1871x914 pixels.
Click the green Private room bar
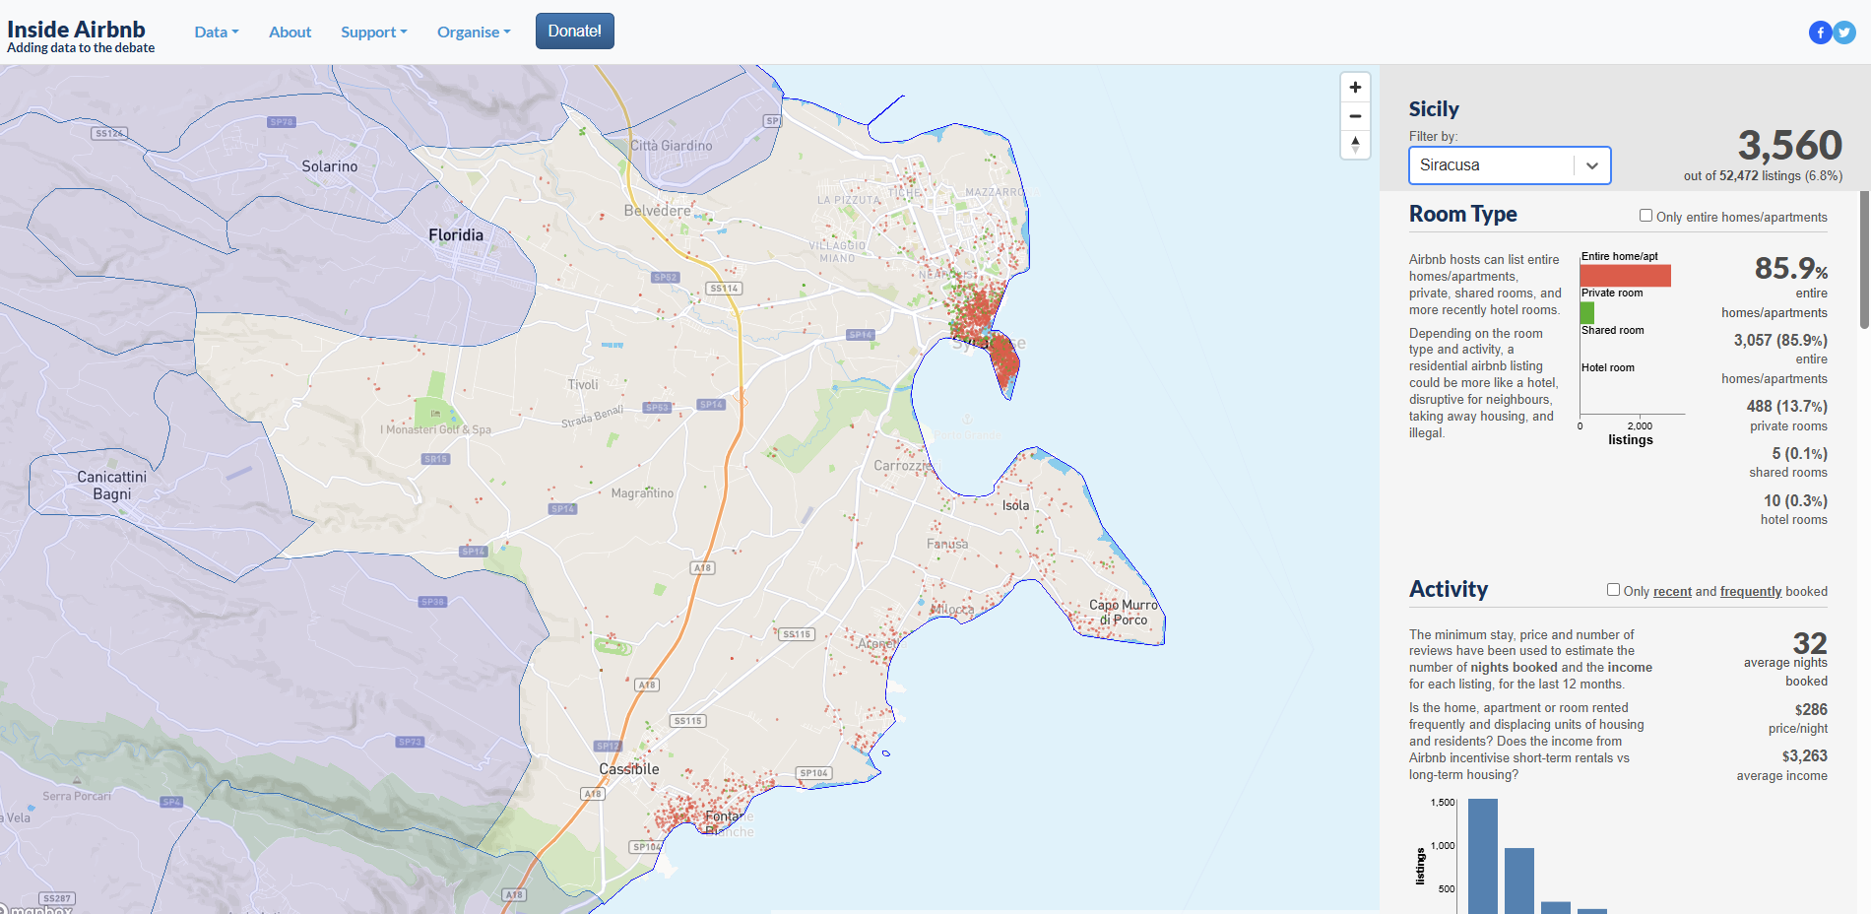[x=1587, y=312]
